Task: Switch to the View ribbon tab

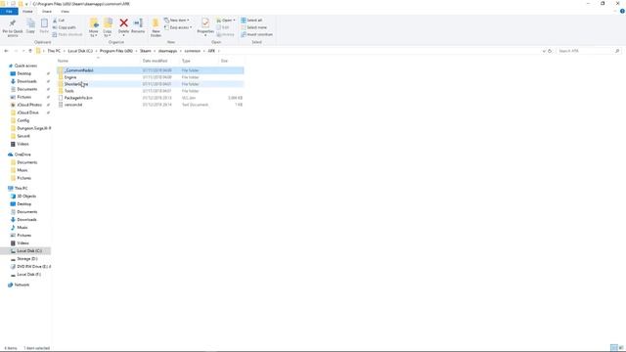Action: pyautogui.click(x=65, y=11)
